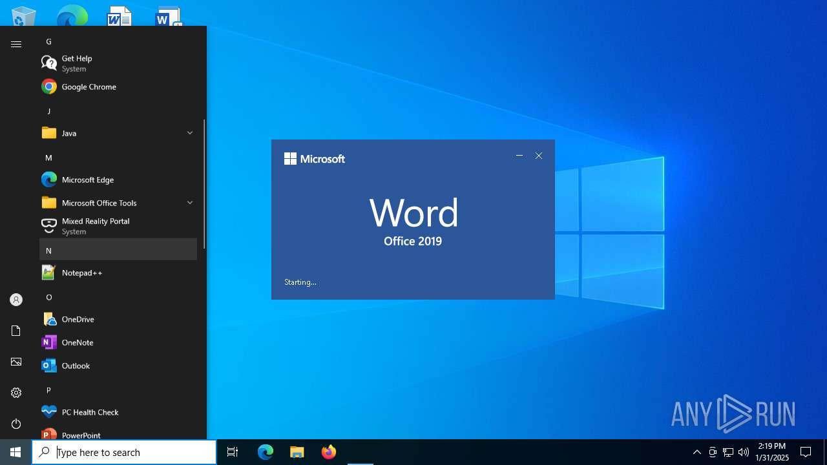Click the G letter section header
Viewport: 827px width, 465px height.
[118, 41]
